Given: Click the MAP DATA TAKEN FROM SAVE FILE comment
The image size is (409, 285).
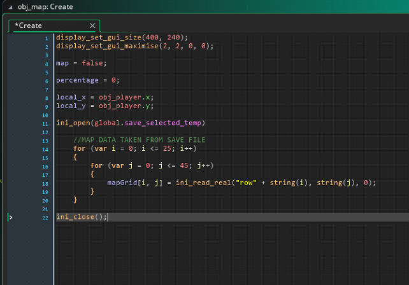Looking at the screenshot, I should coord(140,140).
